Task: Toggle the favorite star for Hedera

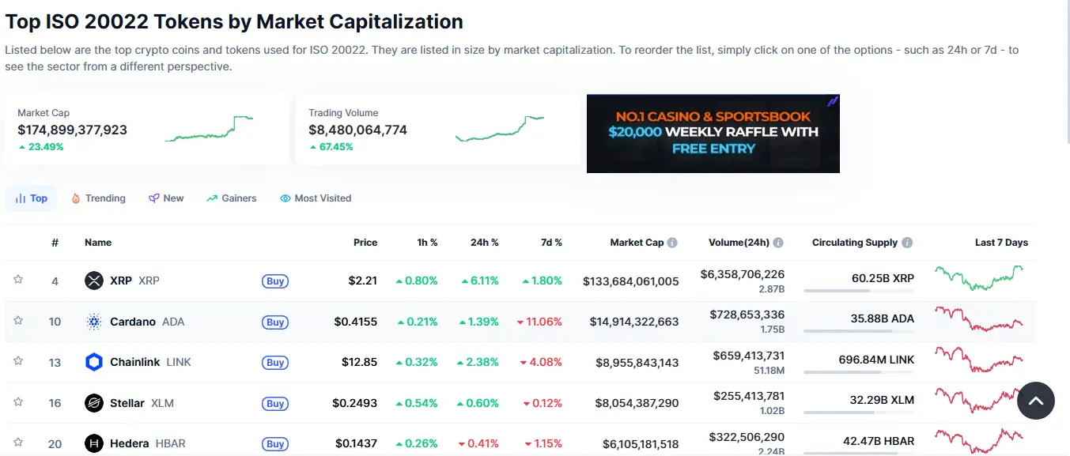Action: tap(18, 443)
